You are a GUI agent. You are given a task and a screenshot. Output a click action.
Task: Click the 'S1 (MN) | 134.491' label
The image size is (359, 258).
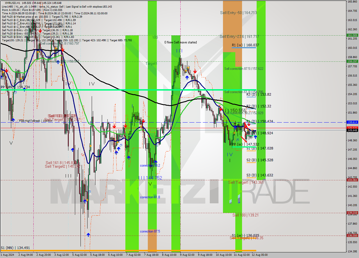[15, 248]
